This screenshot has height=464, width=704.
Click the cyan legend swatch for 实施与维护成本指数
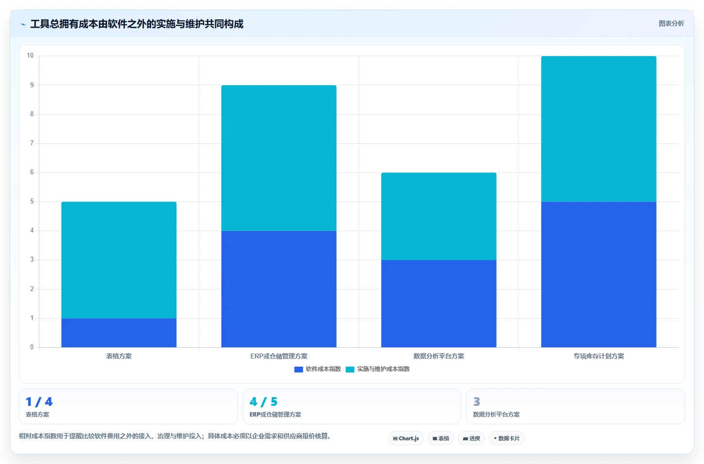coord(350,369)
